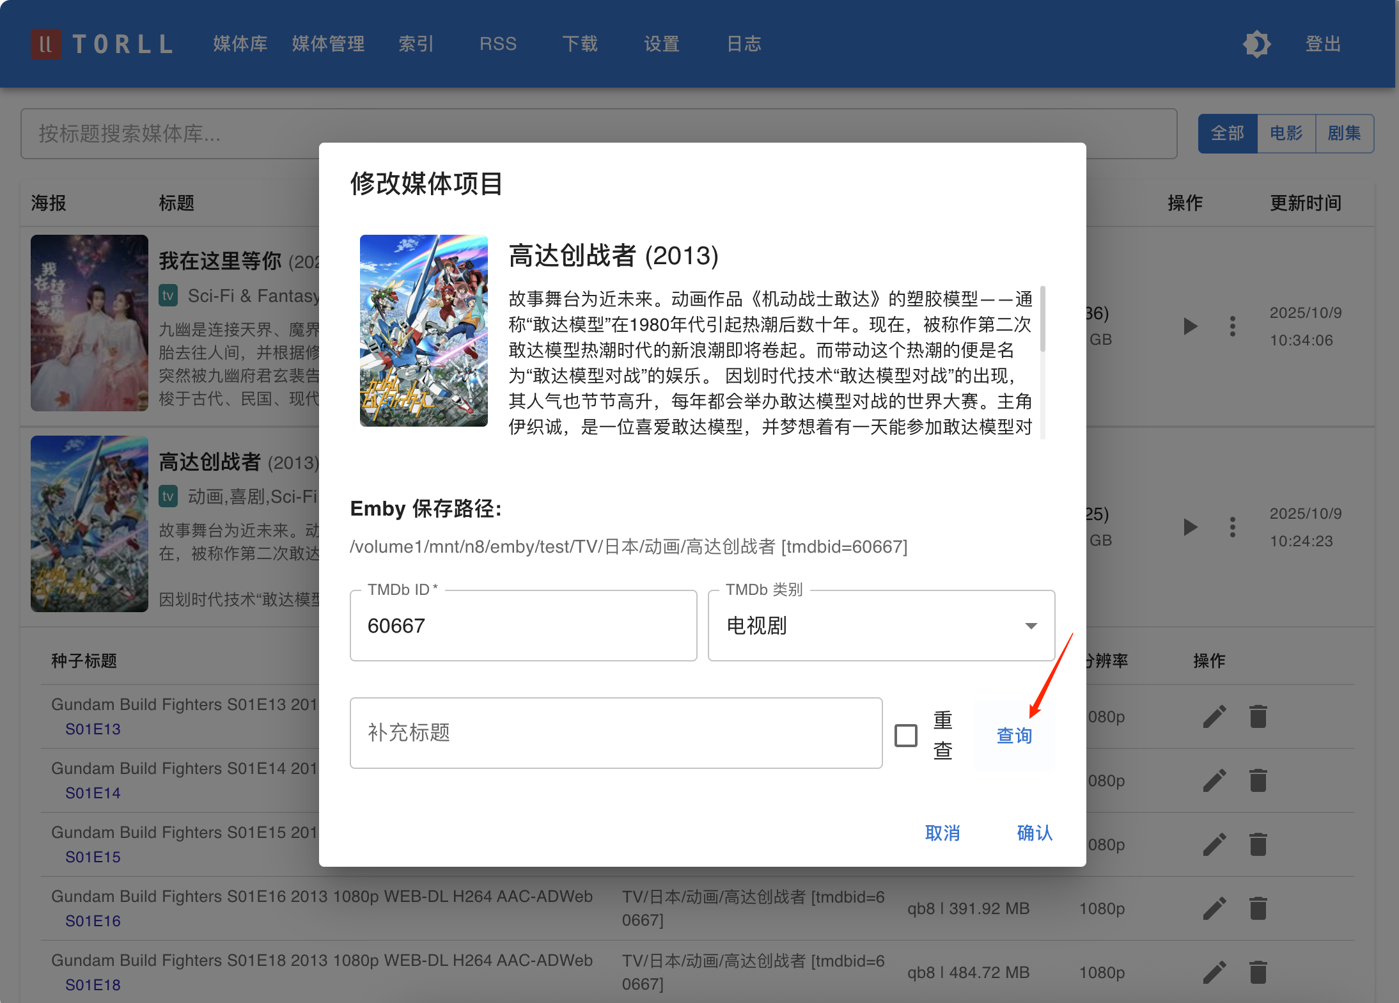Enable the 重查 checkbox
Image resolution: width=1399 pixels, height=1003 pixels.
(905, 736)
